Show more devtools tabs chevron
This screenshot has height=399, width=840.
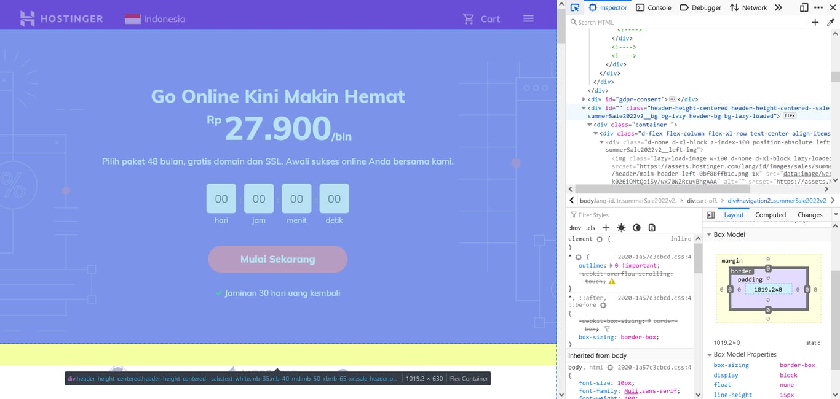pos(778,7)
